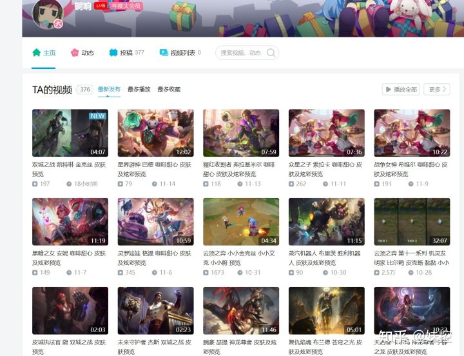Click the play count icon beside 345
This screenshot has width=464, height=356.
(121, 273)
